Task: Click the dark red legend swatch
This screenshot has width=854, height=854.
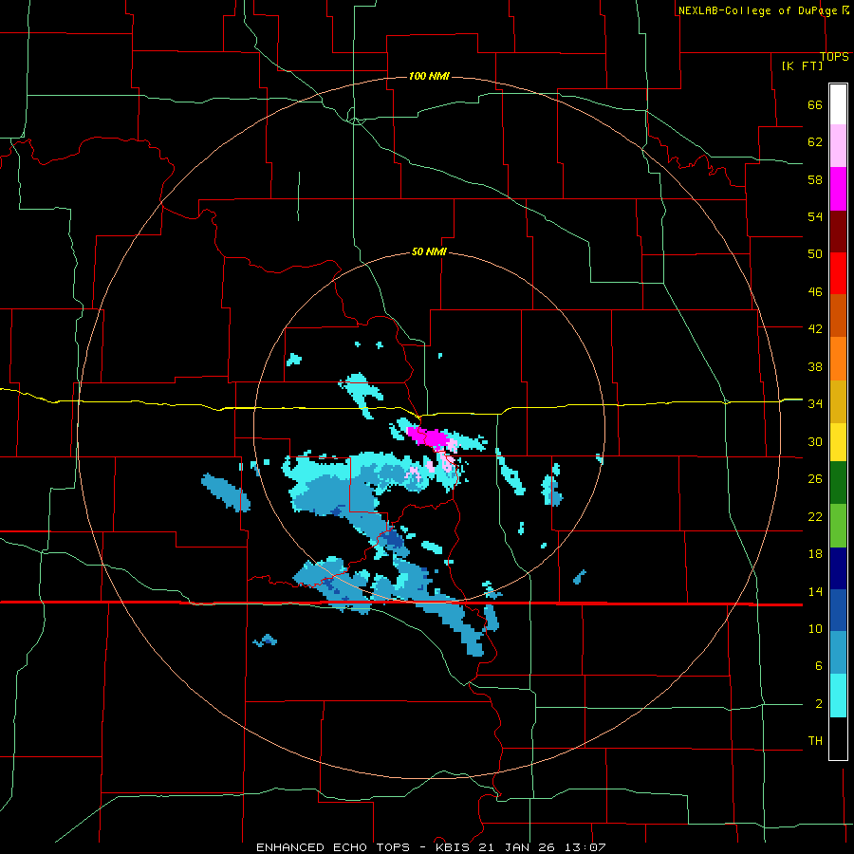Action: click(x=838, y=232)
